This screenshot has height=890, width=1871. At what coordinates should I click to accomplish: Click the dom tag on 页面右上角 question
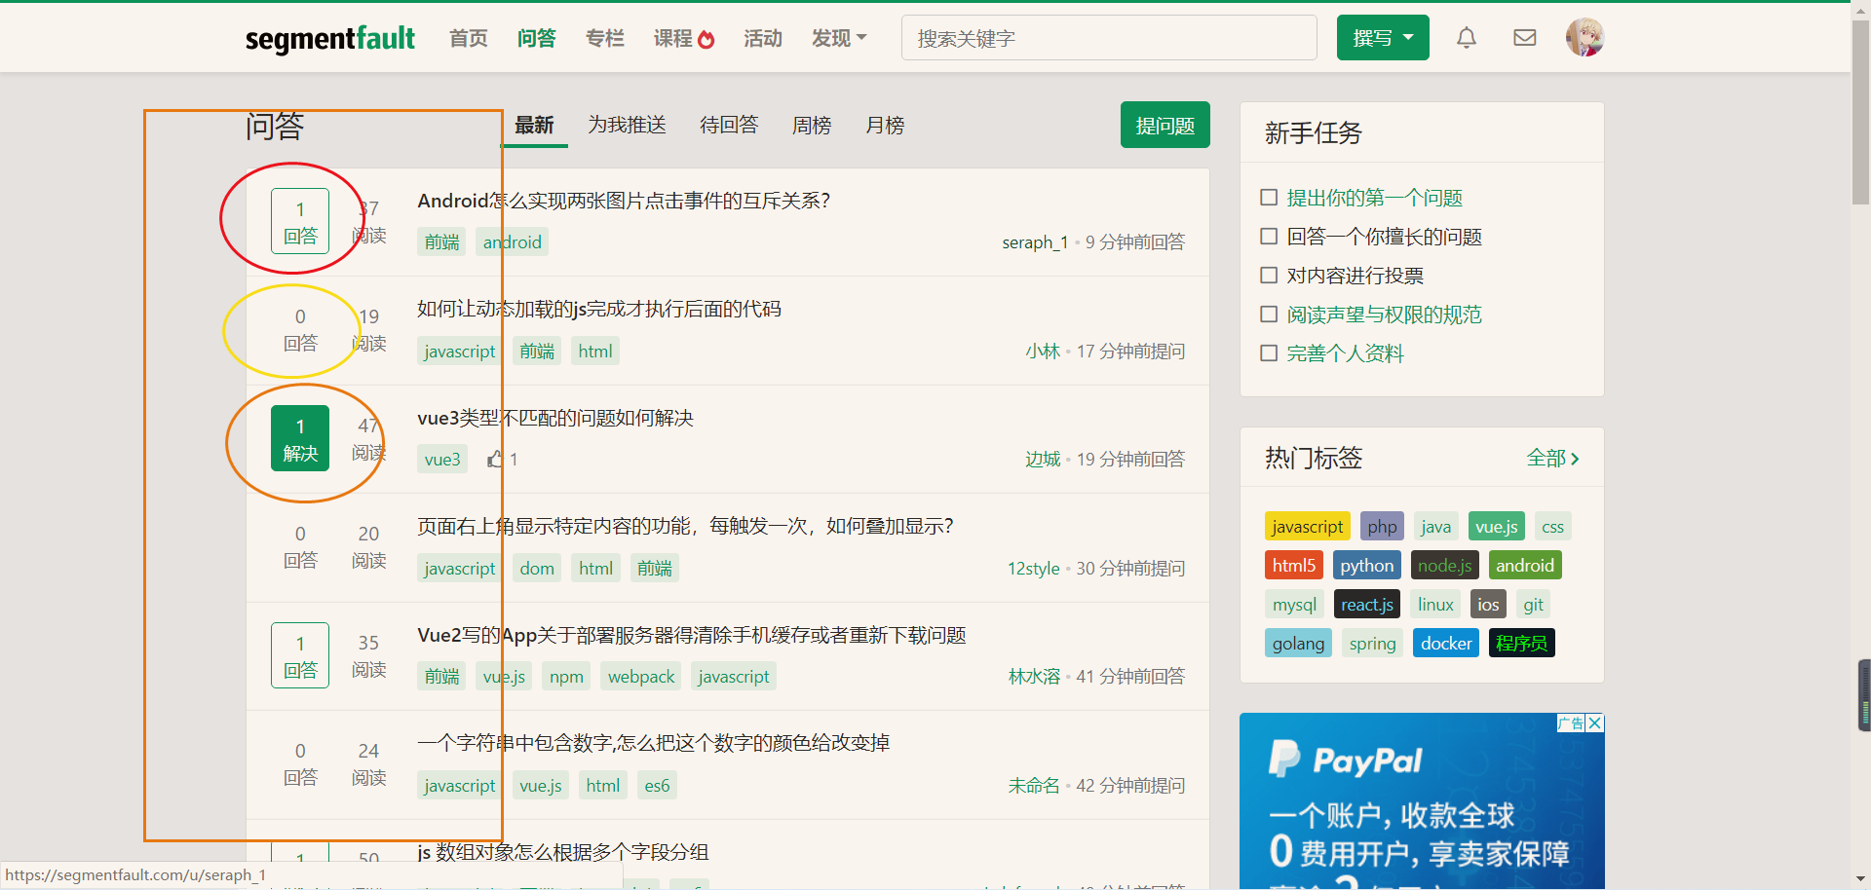[537, 568]
